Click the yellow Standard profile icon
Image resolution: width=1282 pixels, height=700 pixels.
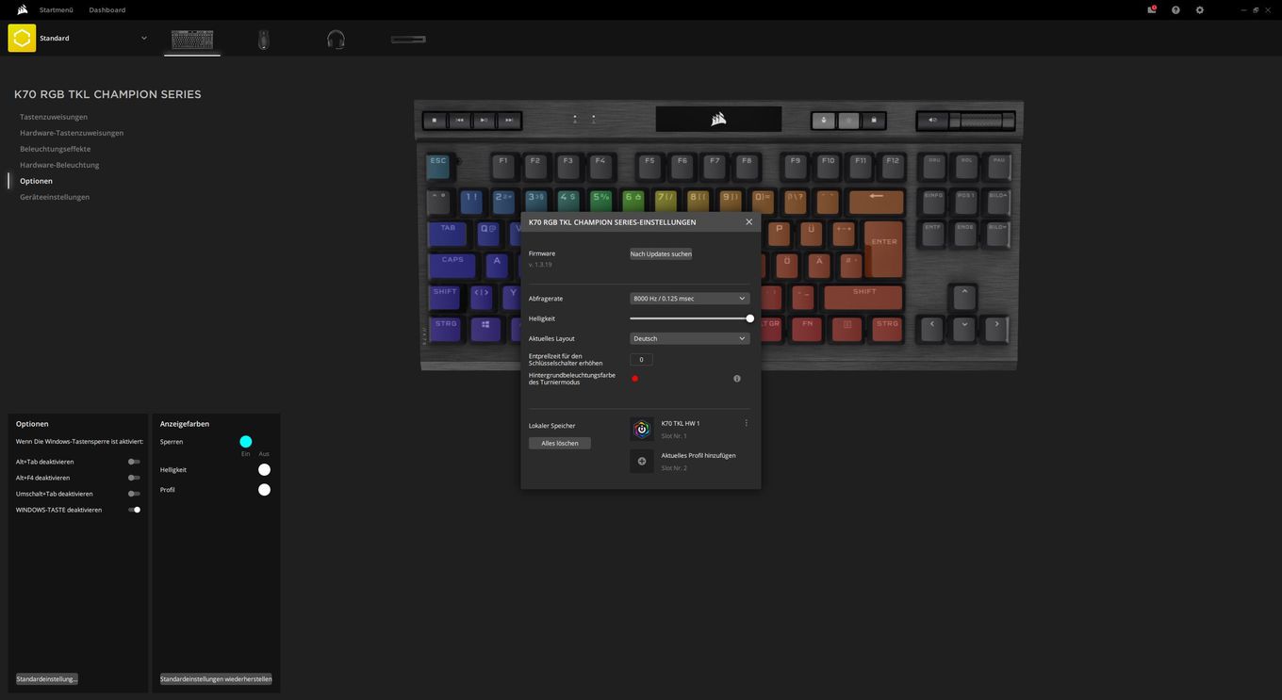(x=22, y=38)
